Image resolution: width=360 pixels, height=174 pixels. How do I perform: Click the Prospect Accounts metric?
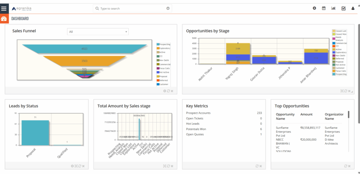click(x=198, y=113)
